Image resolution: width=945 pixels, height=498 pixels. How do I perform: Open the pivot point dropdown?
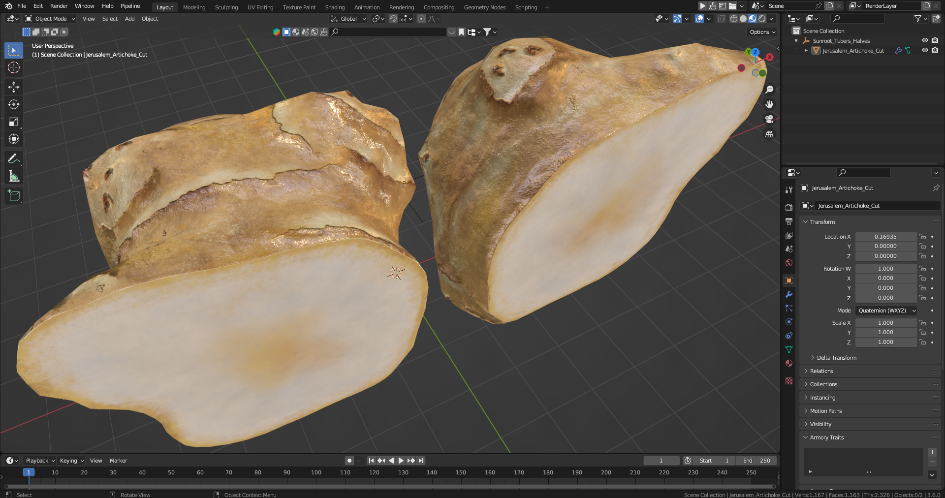click(x=378, y=19)
